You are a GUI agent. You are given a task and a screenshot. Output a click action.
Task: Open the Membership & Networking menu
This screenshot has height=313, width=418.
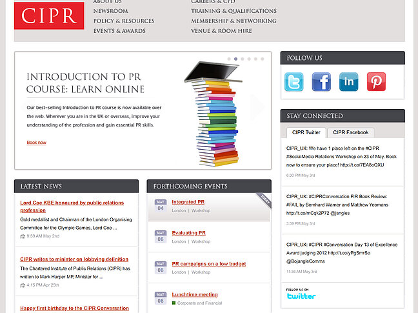point(234,21)
